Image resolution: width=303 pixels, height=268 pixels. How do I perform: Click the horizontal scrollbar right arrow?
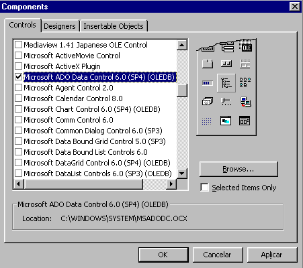171,184
